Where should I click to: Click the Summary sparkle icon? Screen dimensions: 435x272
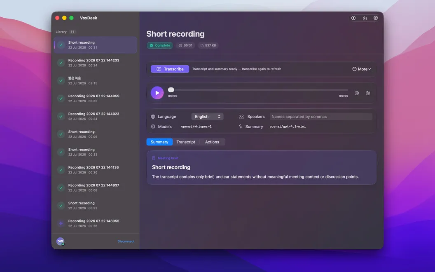tap(241, 127)
